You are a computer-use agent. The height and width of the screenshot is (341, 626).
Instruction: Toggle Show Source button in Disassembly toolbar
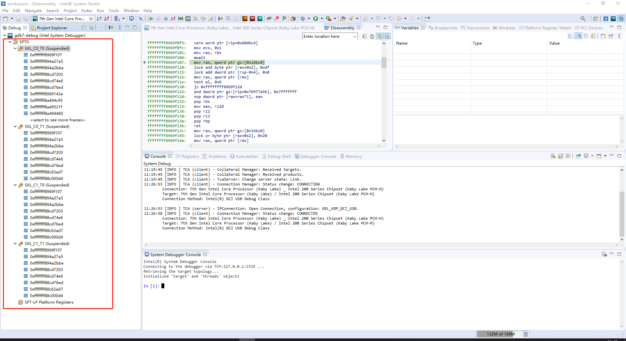[387, 36]
